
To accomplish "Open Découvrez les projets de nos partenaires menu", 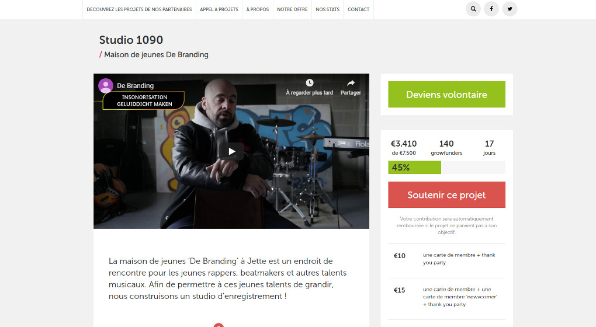I will (x=139, y=9).
